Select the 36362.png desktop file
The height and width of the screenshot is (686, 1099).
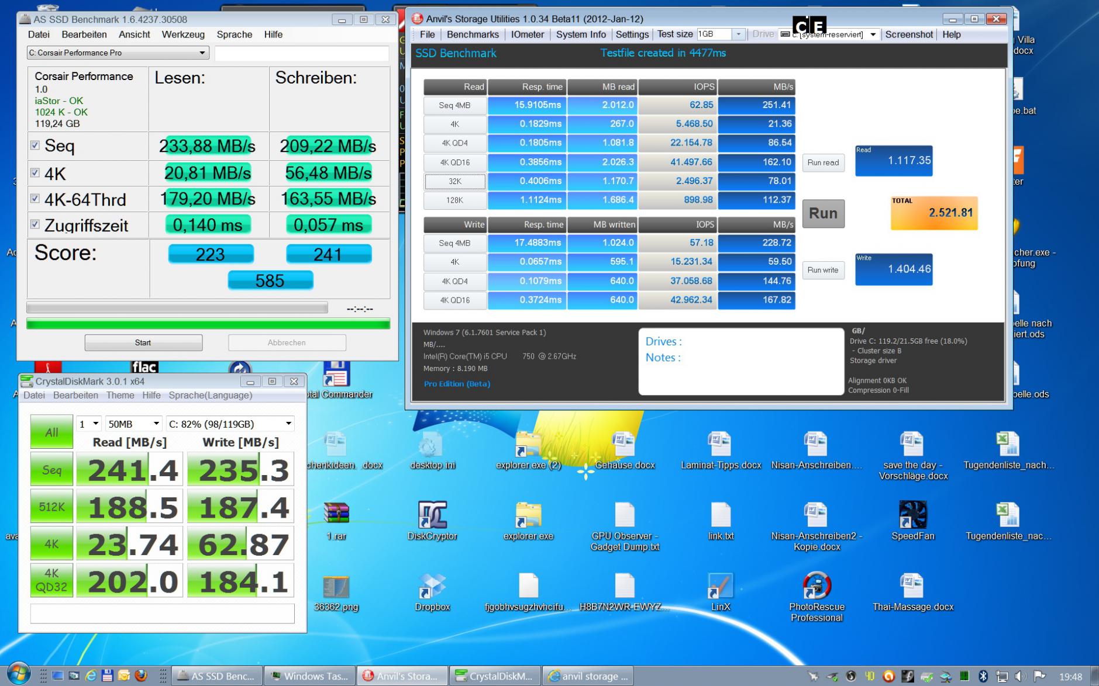336,593
